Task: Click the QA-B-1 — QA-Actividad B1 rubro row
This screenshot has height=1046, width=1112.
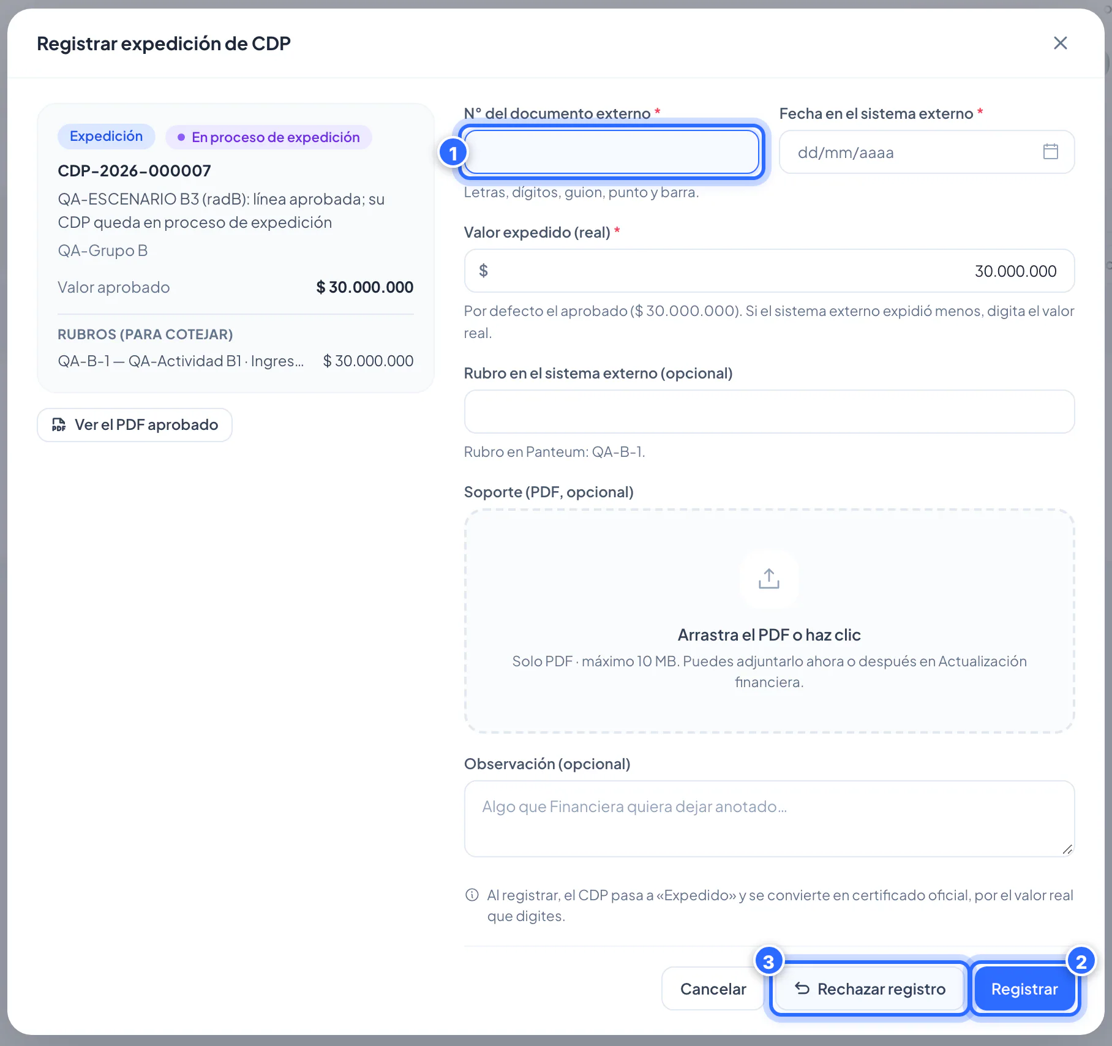Action: (x=236, y=361)
